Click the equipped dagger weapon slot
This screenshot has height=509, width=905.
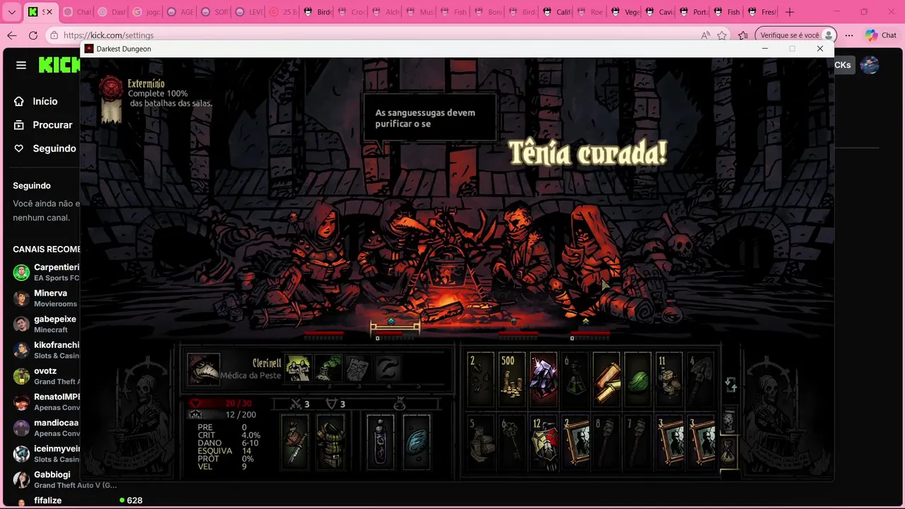tap(295, 442)
